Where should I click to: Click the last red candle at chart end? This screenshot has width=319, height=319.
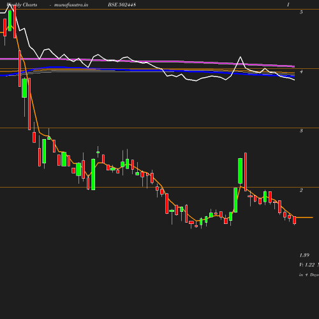[295, 220]
